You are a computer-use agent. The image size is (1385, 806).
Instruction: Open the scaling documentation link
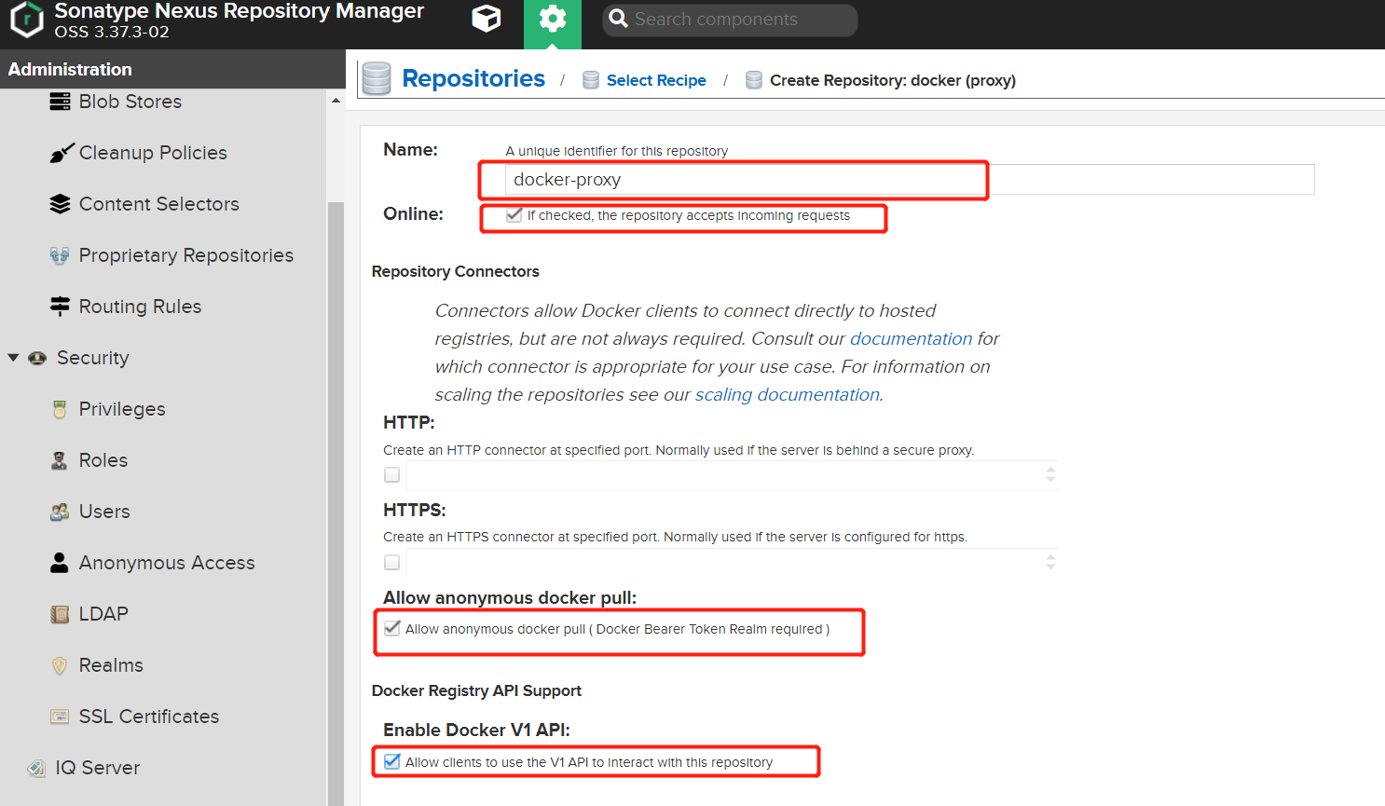(788, 394)
